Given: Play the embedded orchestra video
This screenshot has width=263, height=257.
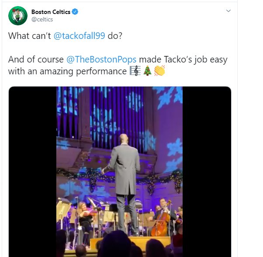Looking at the screenshot, I should (x=119, y=171).
